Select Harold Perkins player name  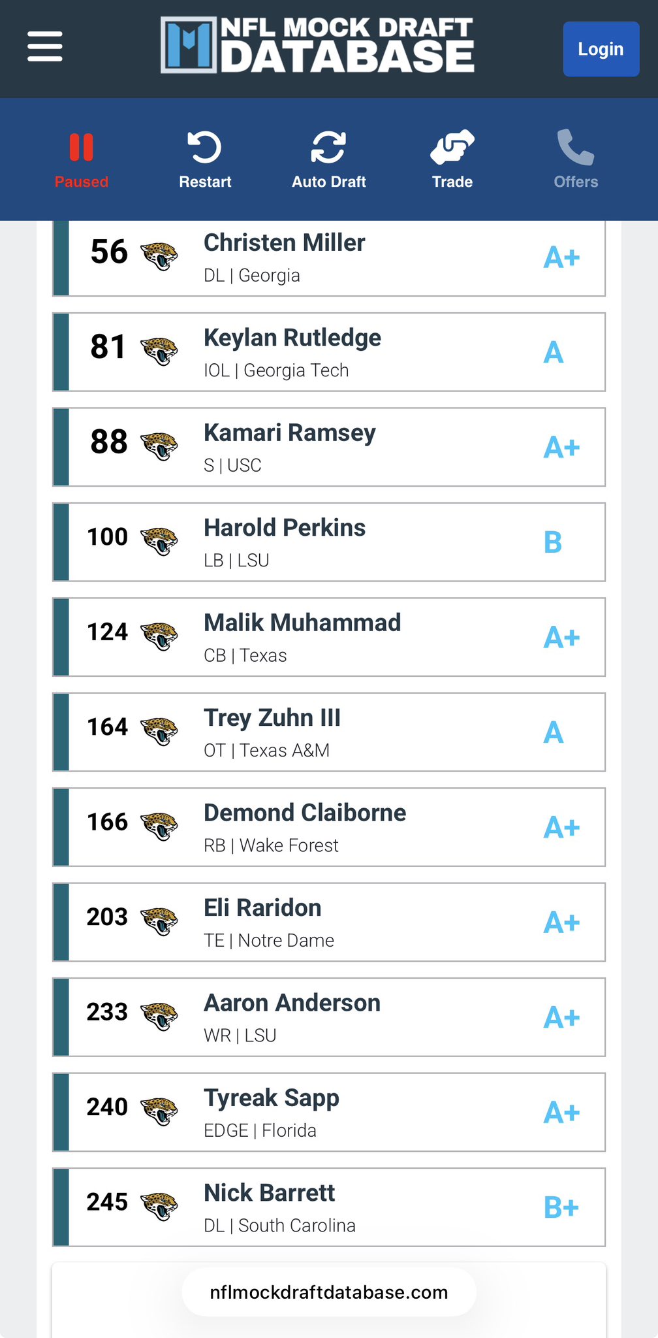pos(285,528)
